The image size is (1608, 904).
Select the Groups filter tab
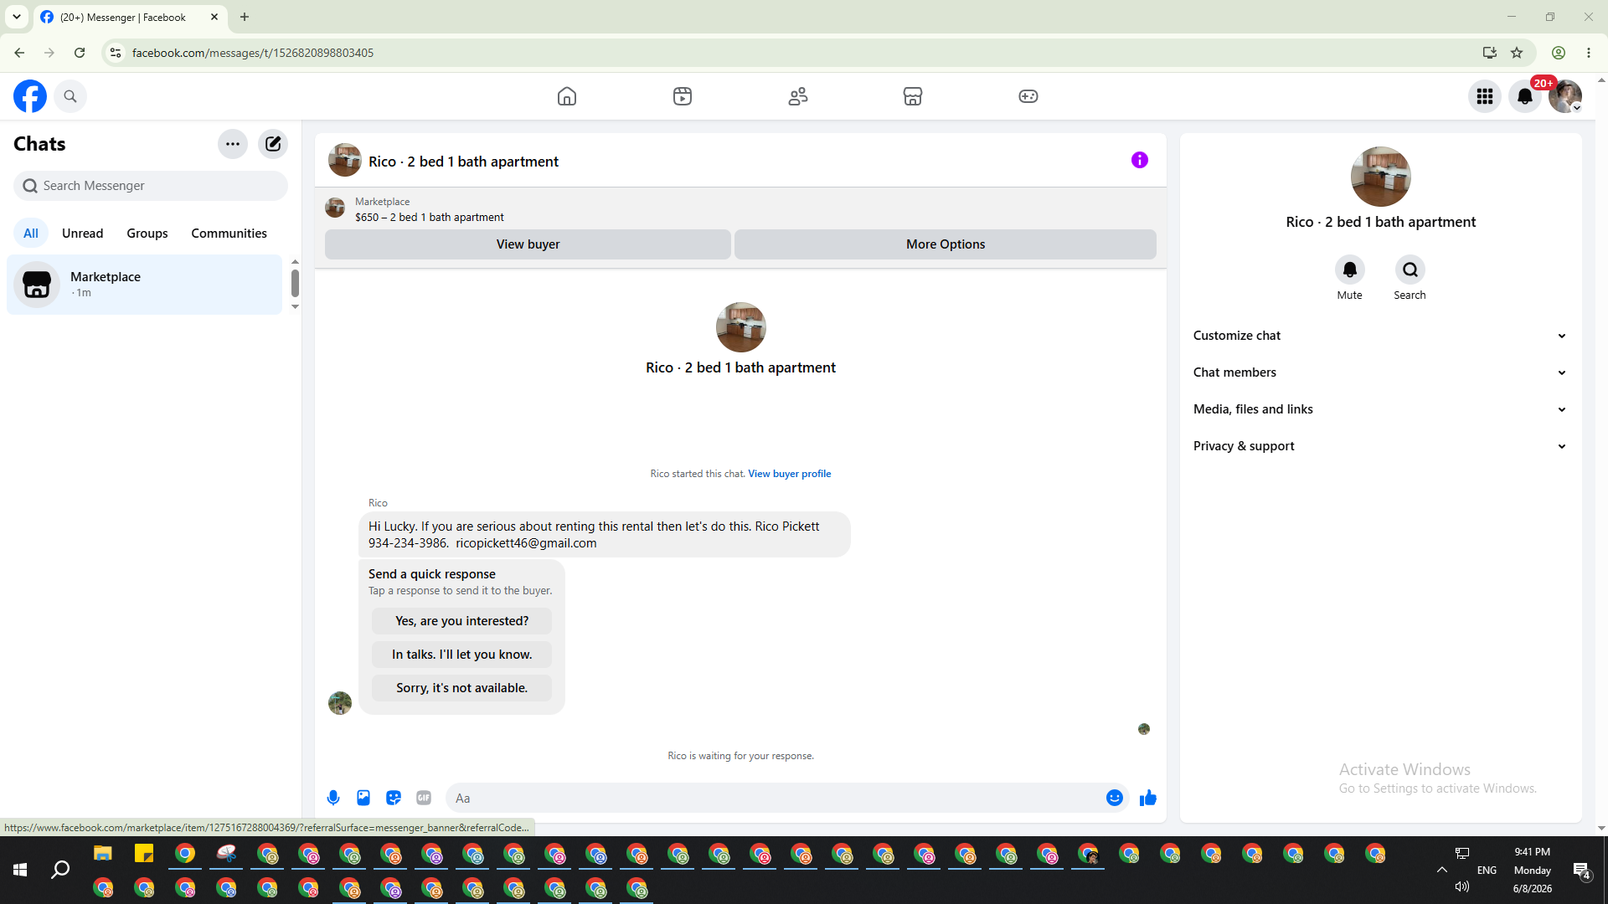coord(147,234)
